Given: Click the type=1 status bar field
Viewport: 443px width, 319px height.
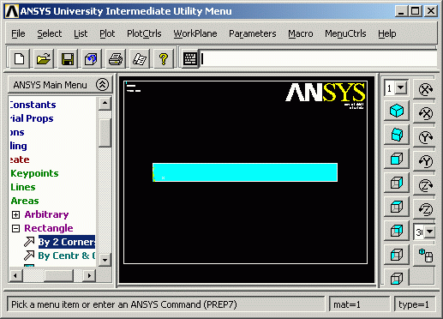Looking at the screenshot, I should (x=415, y=304).
